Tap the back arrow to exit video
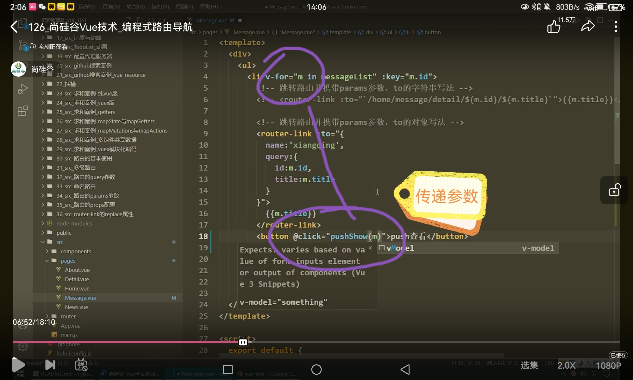 15,27
